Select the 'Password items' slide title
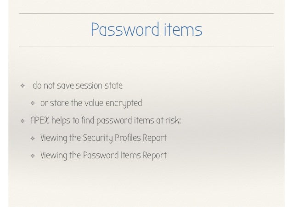Image resolution: width=293 pixels, height=207 pixels. tap(146, 30)
